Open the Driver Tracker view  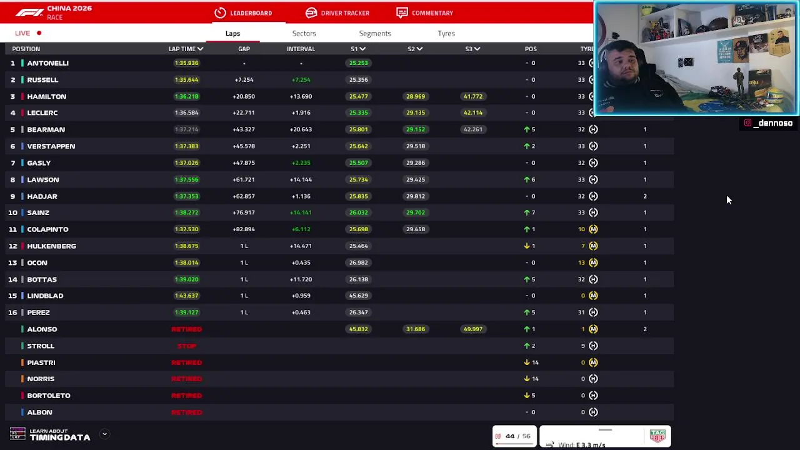[x=337, y=12]
